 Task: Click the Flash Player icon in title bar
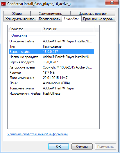[x=3, y=4]
